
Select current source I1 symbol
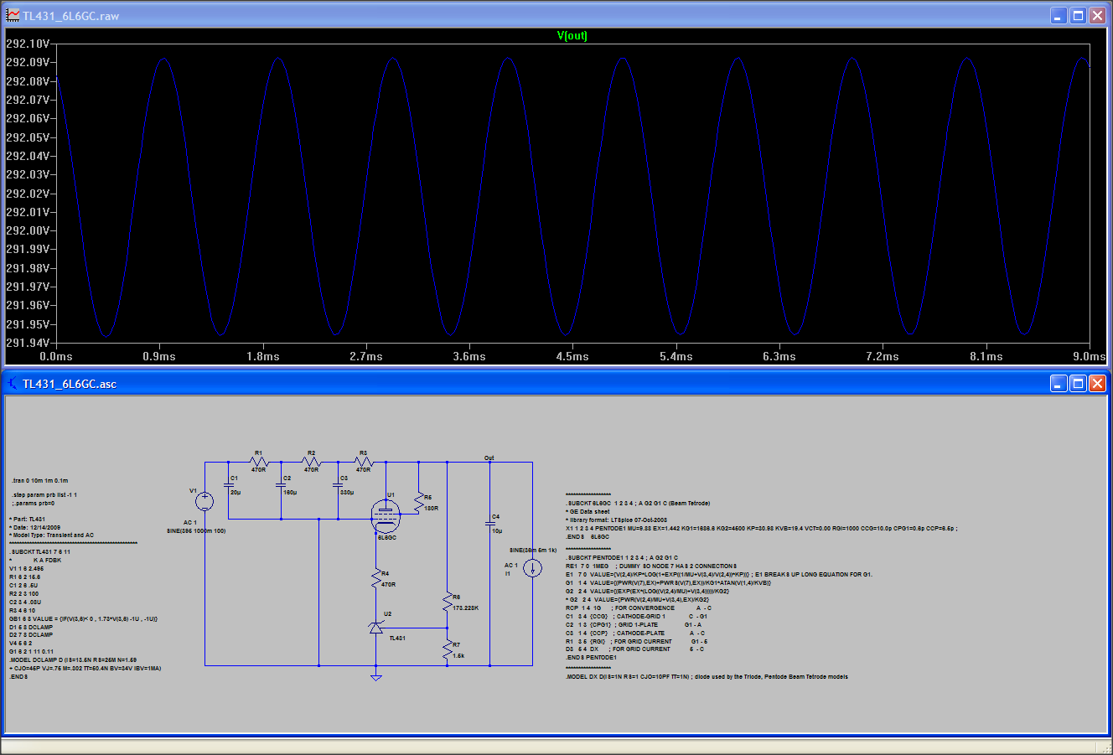pyautogui.click(x=532, y=568)
